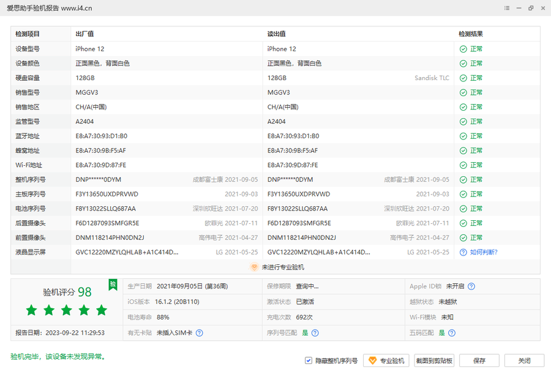Click the help icon beside 五码匹配
Screen dimensions: 551x375
click(451, 333)
